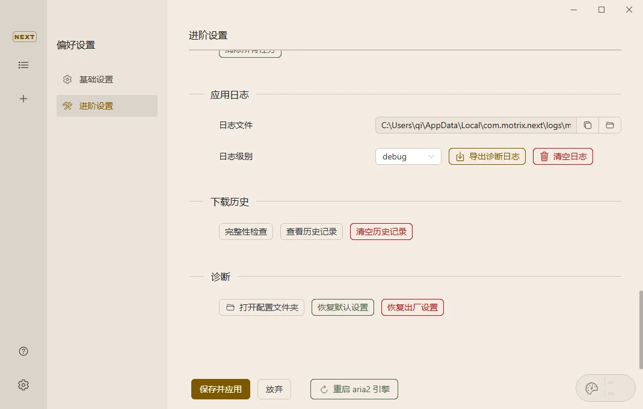The image size is (643, 409).
Task: Click the NEXT logo in the sidebar
Action: tap(24, 37)
